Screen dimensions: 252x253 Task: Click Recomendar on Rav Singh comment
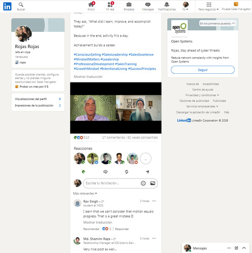pos(91,229)
